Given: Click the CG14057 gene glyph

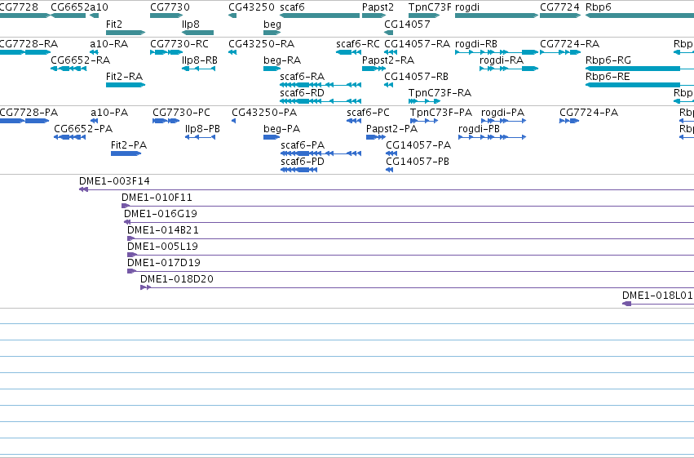Looking at the screenshot, I should point(389,33).
